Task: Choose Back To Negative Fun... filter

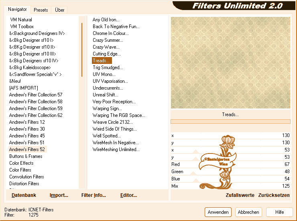Action: tap(116, 27)
